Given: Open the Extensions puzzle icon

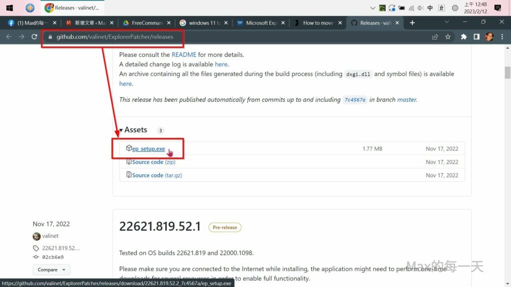Looking at the screenshot, I should [x=464, y=37].
